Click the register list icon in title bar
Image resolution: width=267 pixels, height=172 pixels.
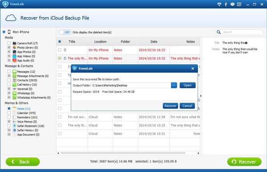239,4
